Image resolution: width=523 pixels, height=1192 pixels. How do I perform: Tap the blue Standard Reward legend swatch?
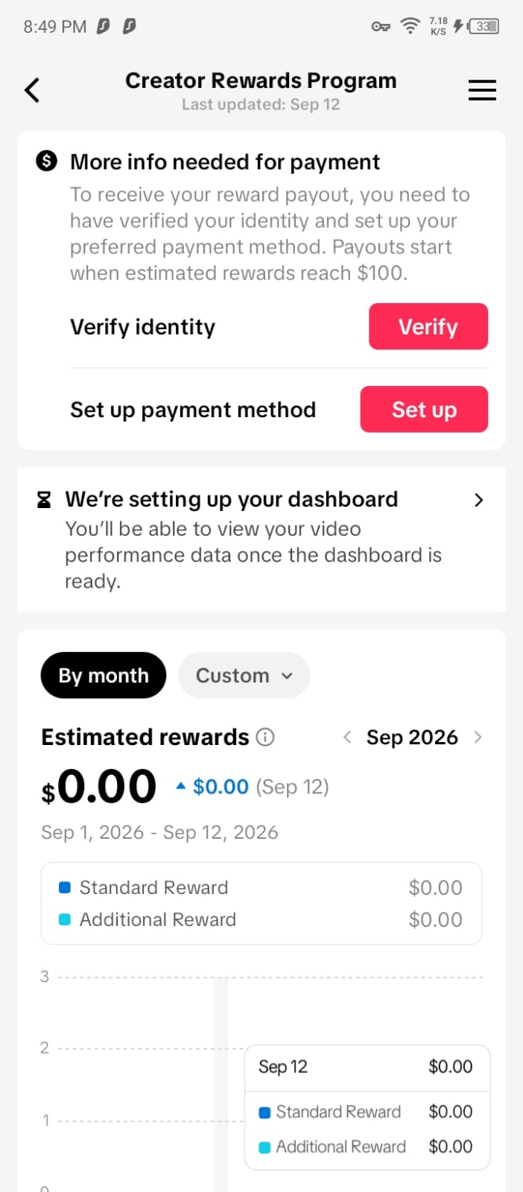click(64, 887)
